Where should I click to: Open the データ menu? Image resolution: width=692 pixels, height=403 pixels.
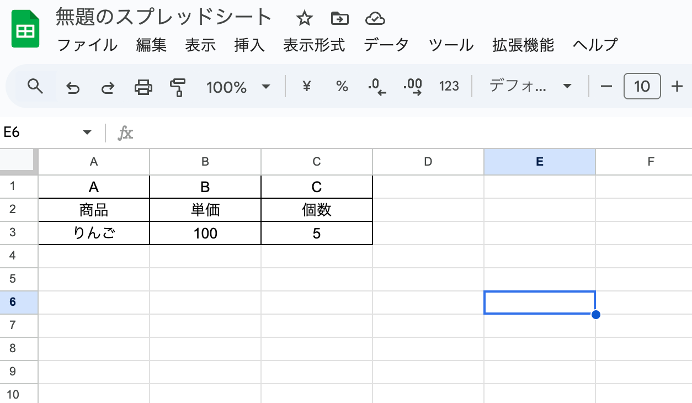point(386,45)
